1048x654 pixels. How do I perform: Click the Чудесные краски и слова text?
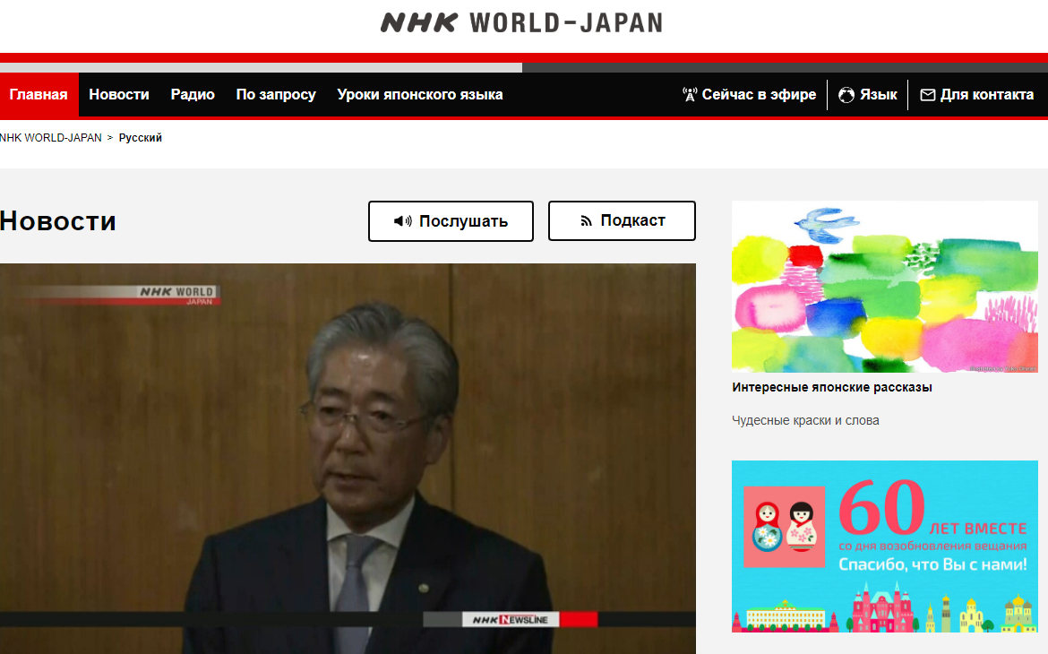coord(805,420)
